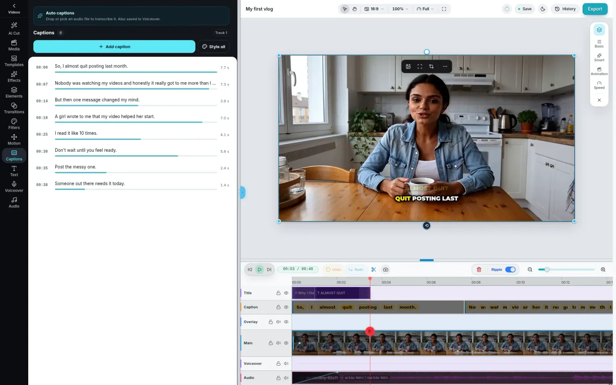Click the crop icon on video toolbar
This screenshot has height=385, width=616.
[x=431, y=66]
